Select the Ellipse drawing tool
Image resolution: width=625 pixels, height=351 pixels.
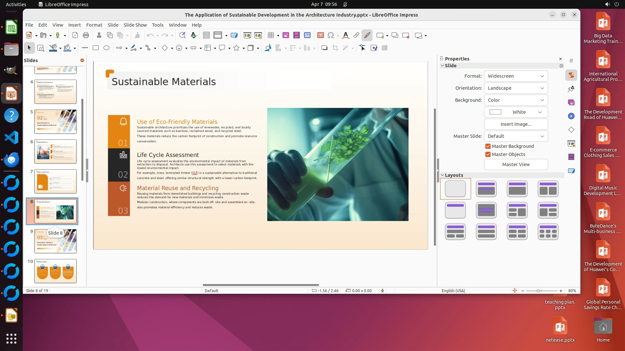click(106, 48)
